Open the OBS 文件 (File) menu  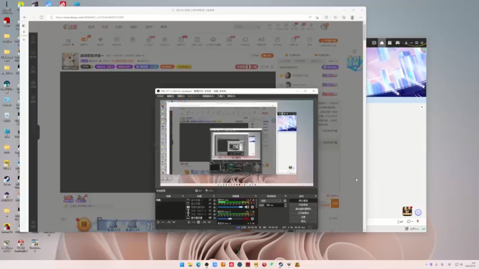pos(160,96)
